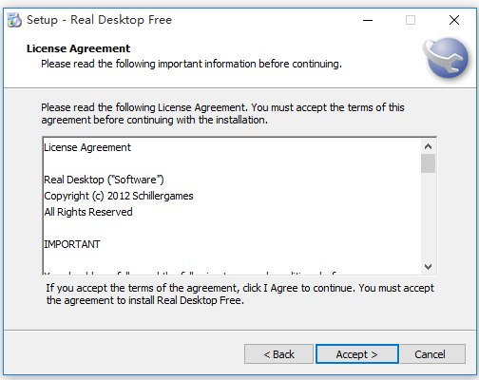Click the license scrollbar down arrow
The image size is (479, 380).
point(428,267)
